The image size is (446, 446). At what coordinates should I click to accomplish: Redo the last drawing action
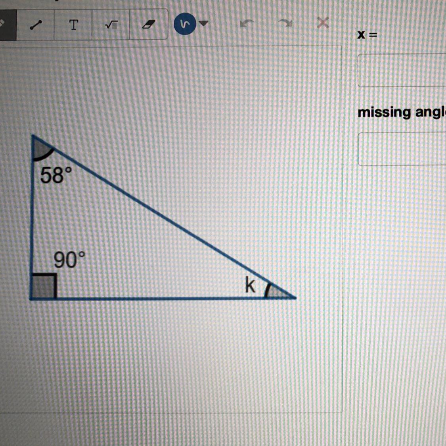click(285, 23)
